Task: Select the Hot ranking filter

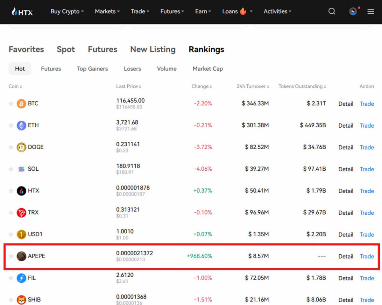Action: point(20,69)
